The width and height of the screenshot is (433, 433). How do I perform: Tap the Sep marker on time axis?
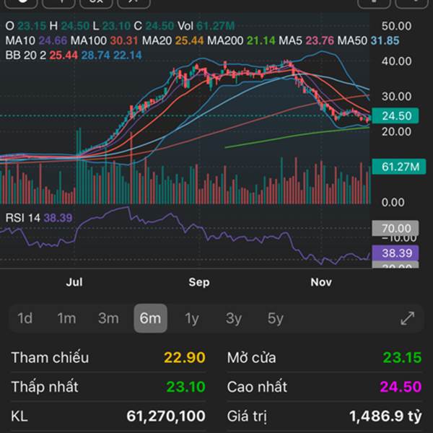(x=199, y=282)
